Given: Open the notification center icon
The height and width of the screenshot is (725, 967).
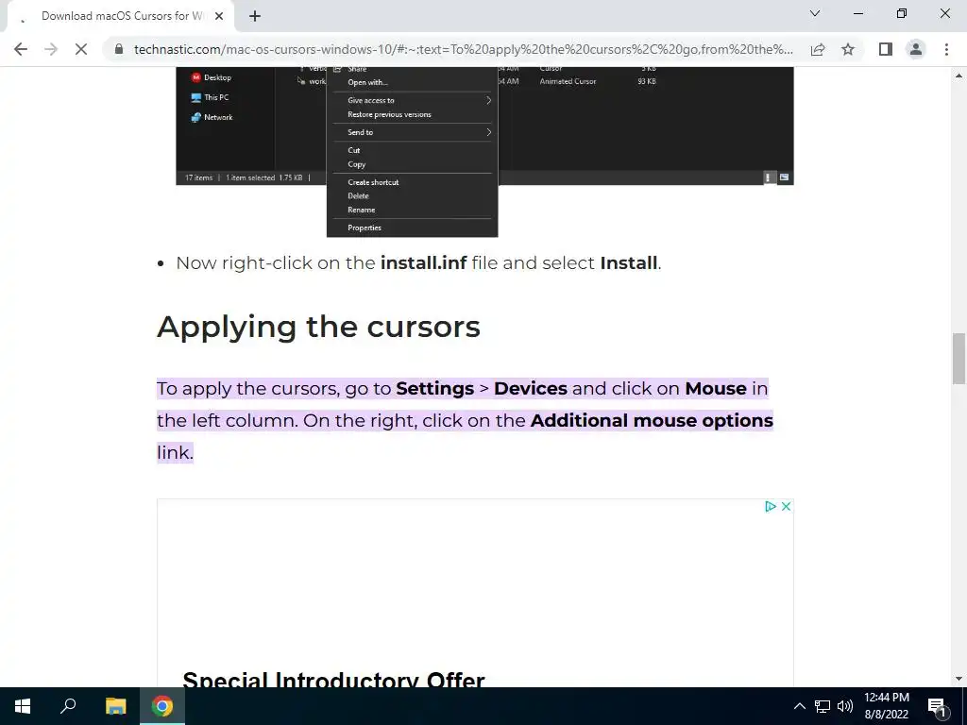Looking at the screenshot, I should [938, 706].
